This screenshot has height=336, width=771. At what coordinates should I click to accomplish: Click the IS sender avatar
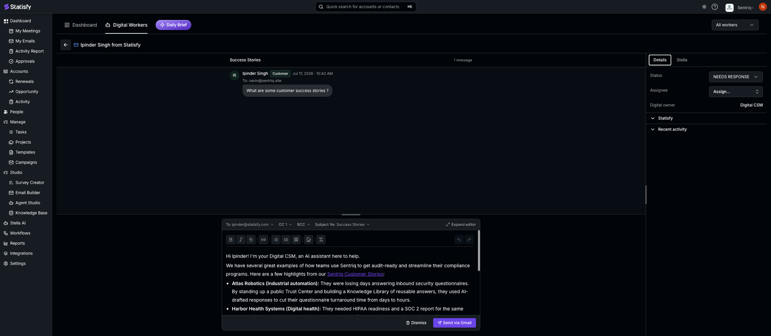[234, 75]
